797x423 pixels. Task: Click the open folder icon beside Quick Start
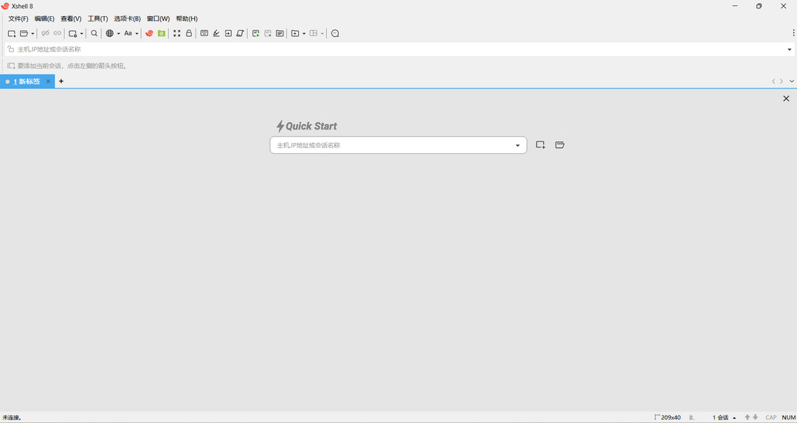pos(560,145)
